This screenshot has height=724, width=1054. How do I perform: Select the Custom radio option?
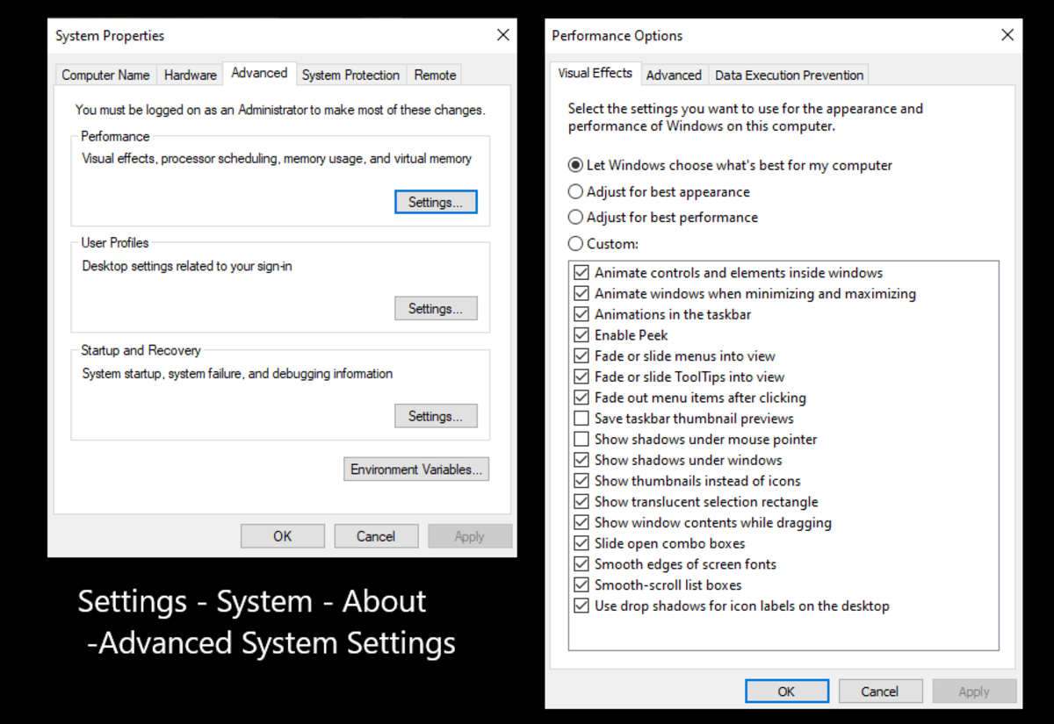click(x=575, y=243)
